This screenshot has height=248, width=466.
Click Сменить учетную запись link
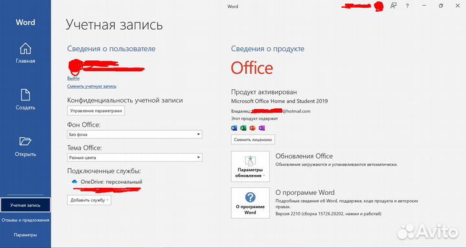pyautogui.click(x=91, y=86)
